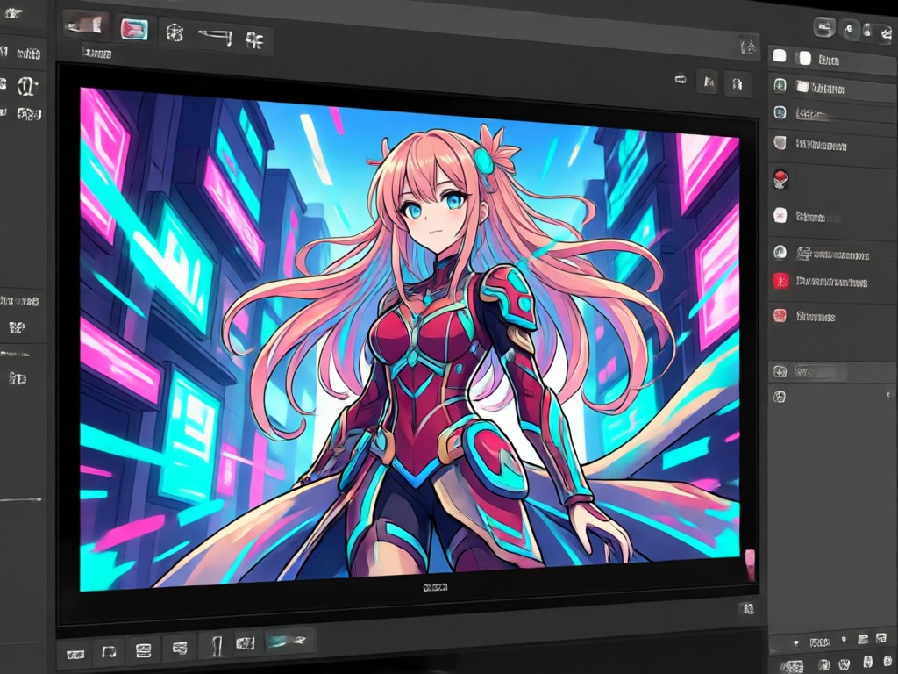The image size is (898, 674).
Task: Click the gray fingerprint-like icon in the right panel
Action: (780, 142)
